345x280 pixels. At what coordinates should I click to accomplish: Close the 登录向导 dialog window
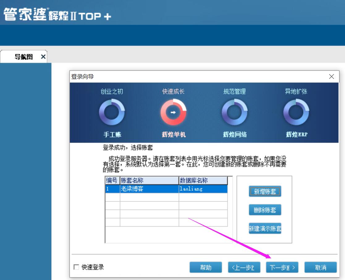(x=331, y=77)
